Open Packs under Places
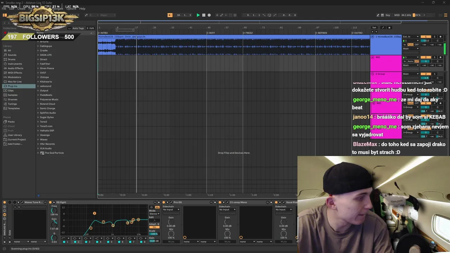The width and height of the screenshot is (450, 253). [11, 122]
